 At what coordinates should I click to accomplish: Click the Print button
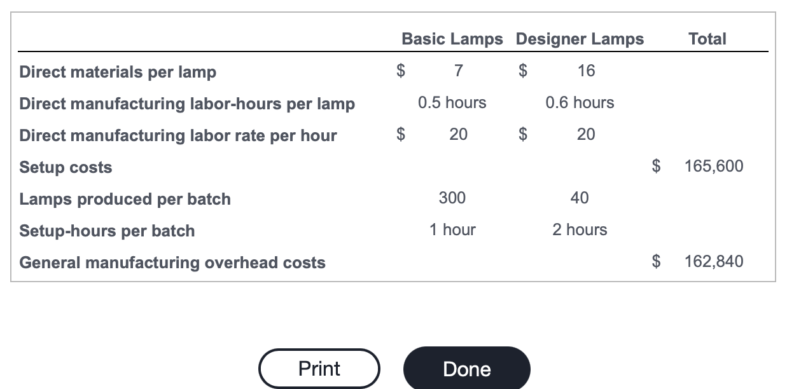(x=319, y=368)
